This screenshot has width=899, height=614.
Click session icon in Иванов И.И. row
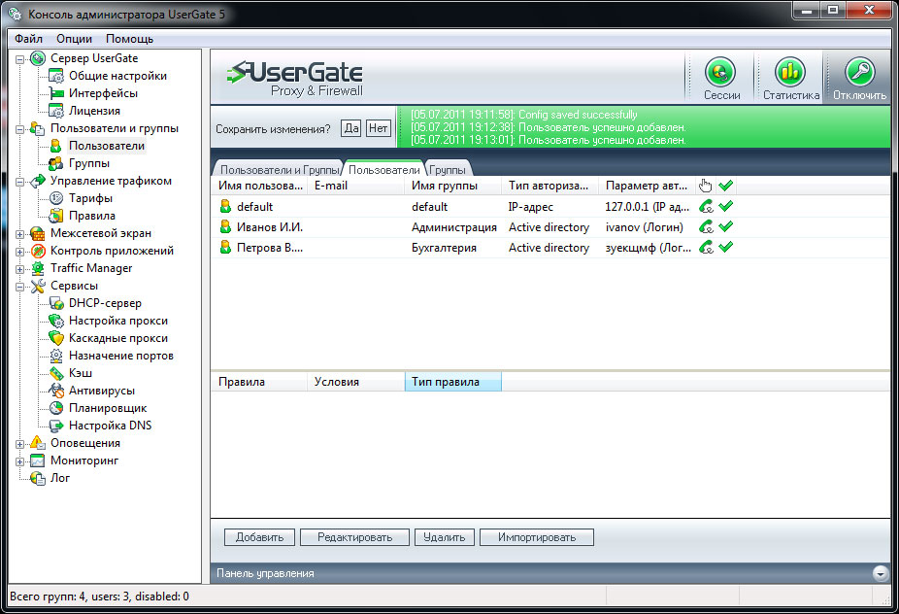pyautogui.click(x=707, y=226)
